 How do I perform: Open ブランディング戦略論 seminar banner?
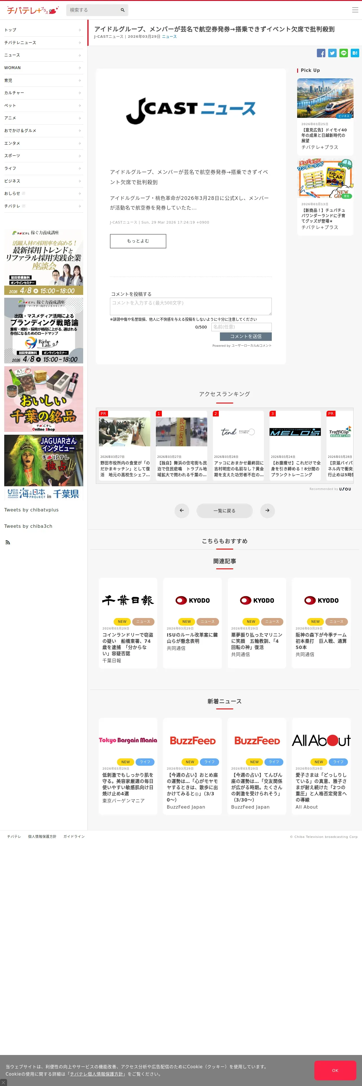(x=44, y=330)
